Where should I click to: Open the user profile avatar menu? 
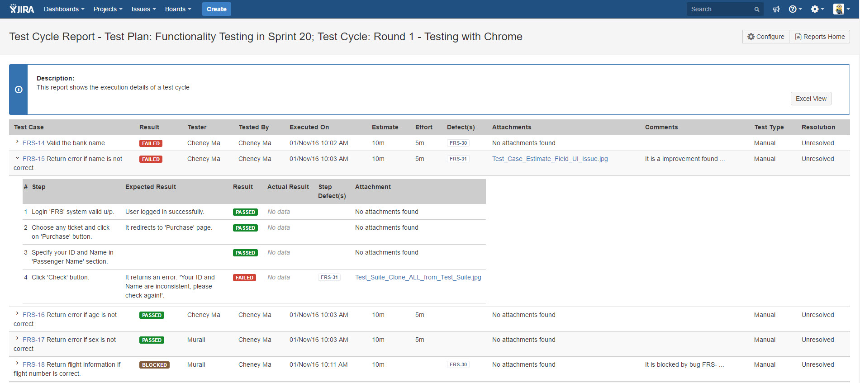[841, 9]
